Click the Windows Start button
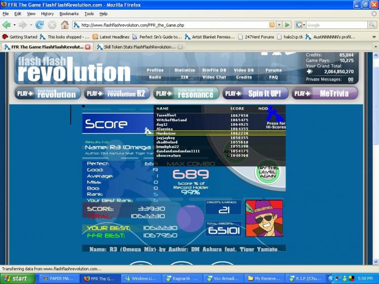The image size is (379, 284). click(x=15, y=278)
